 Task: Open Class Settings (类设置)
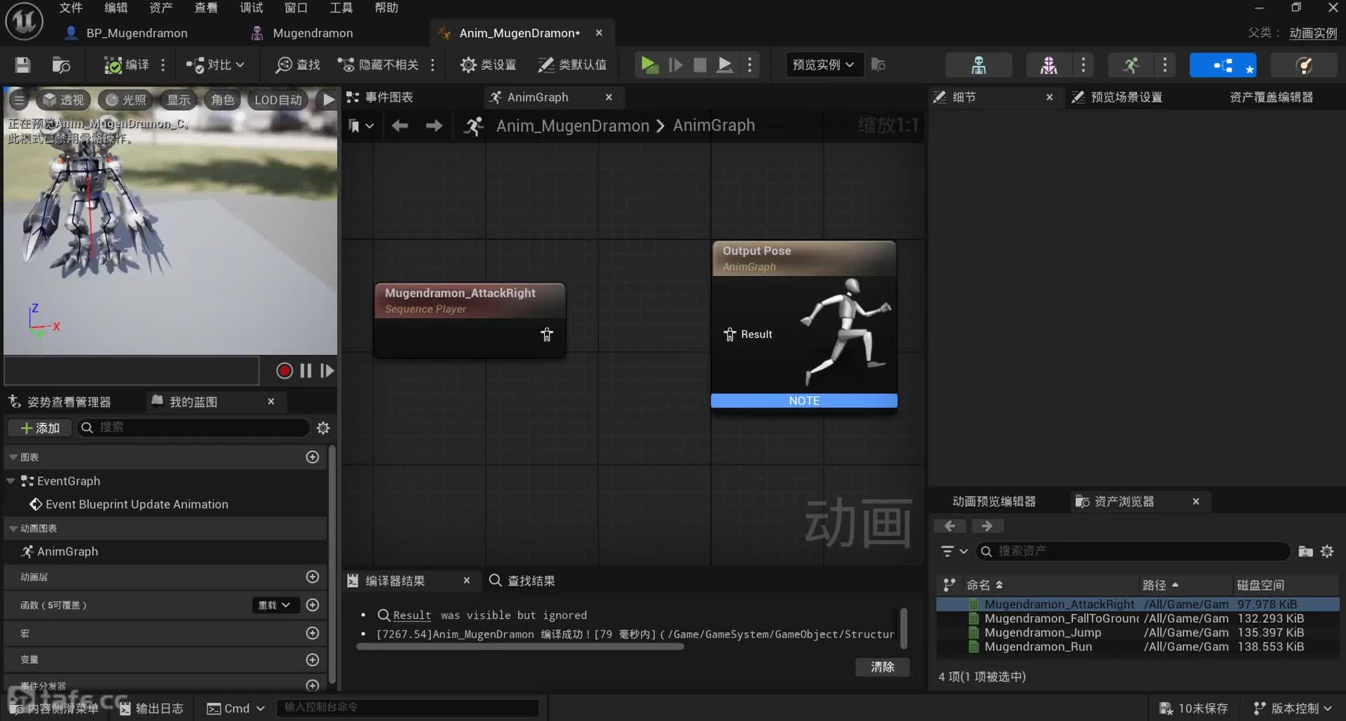pos(488,65)
